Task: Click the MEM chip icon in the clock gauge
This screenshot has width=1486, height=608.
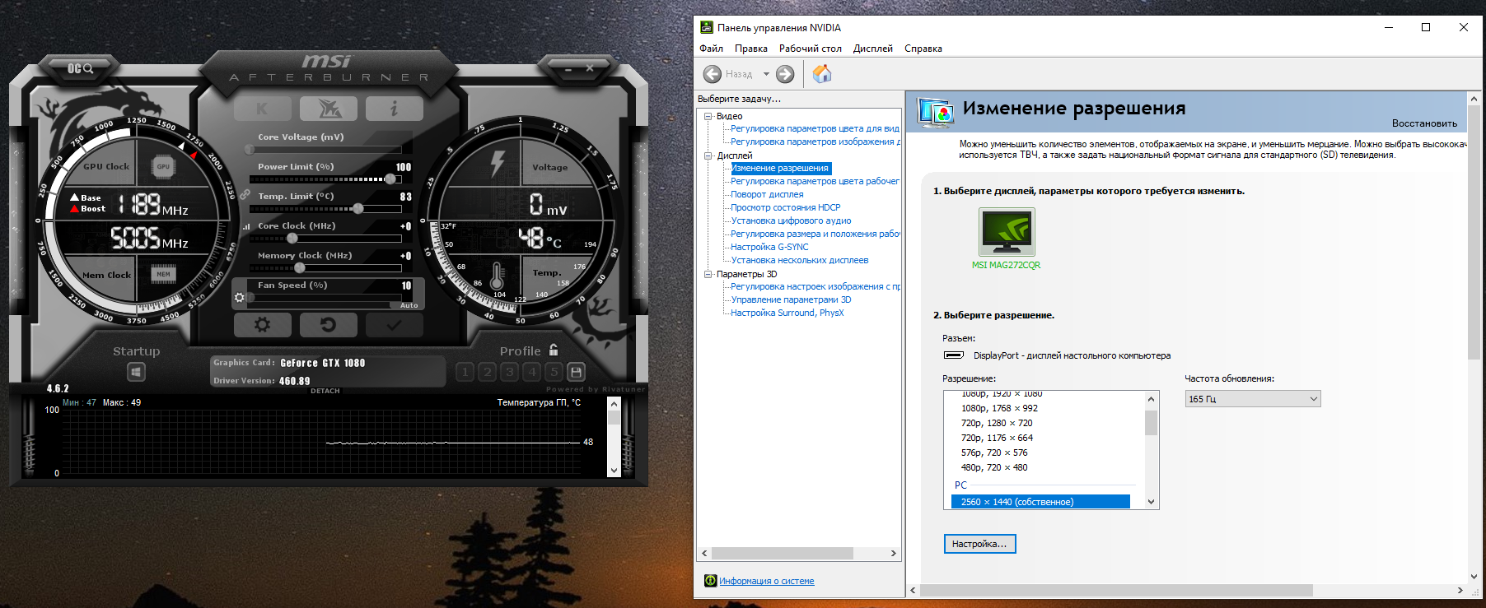Action: pyautogui.click(x=163, y=274)
